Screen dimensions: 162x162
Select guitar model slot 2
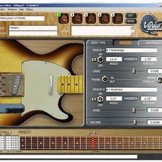[x=77, y=19]
